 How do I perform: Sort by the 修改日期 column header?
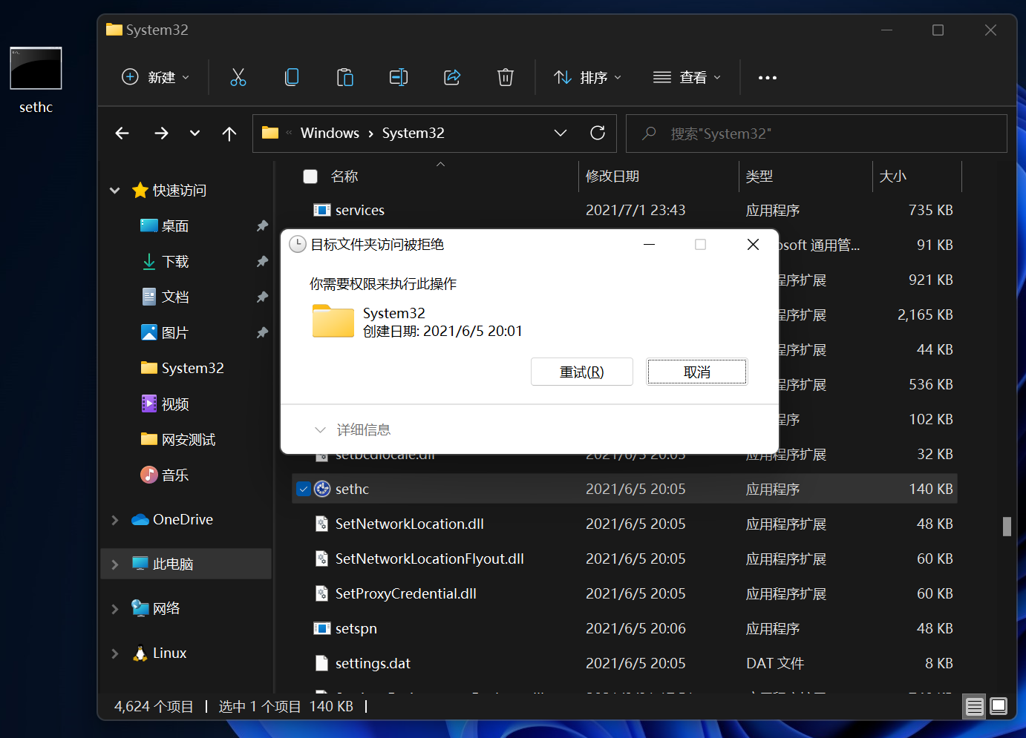(612, 177)
